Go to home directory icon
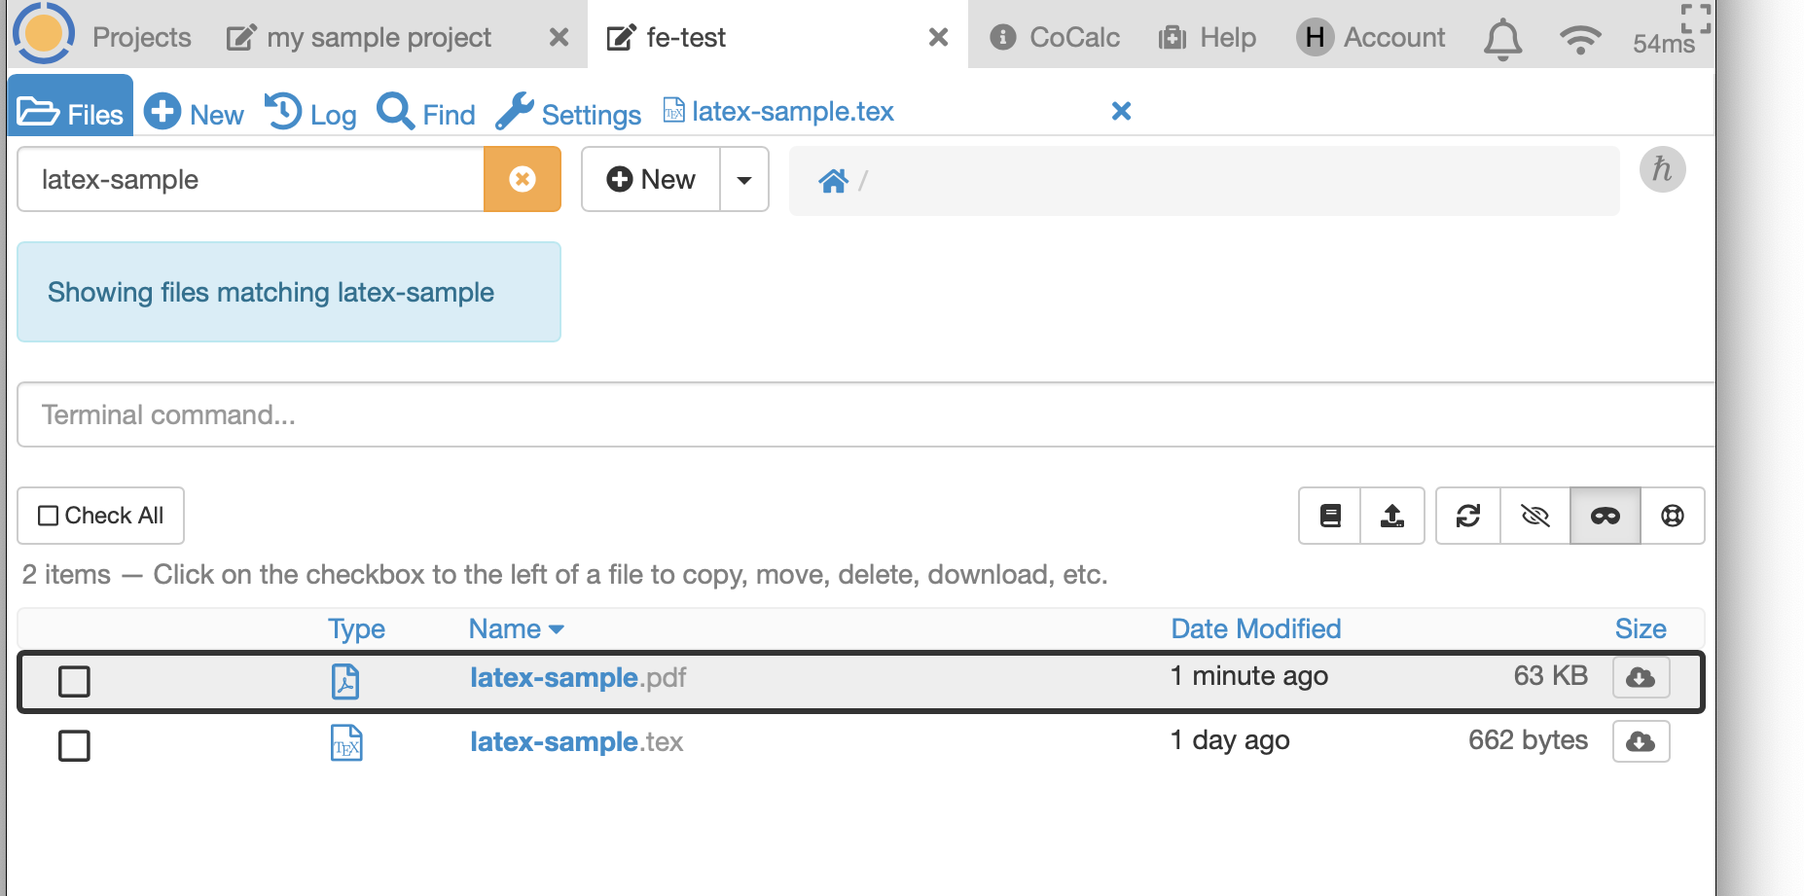Screen dimensions: 1804x896 point(833,181)
